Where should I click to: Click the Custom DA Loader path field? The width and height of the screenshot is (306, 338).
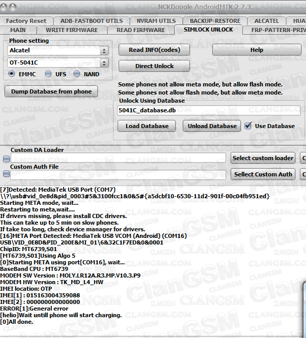[x=118, y=158]
